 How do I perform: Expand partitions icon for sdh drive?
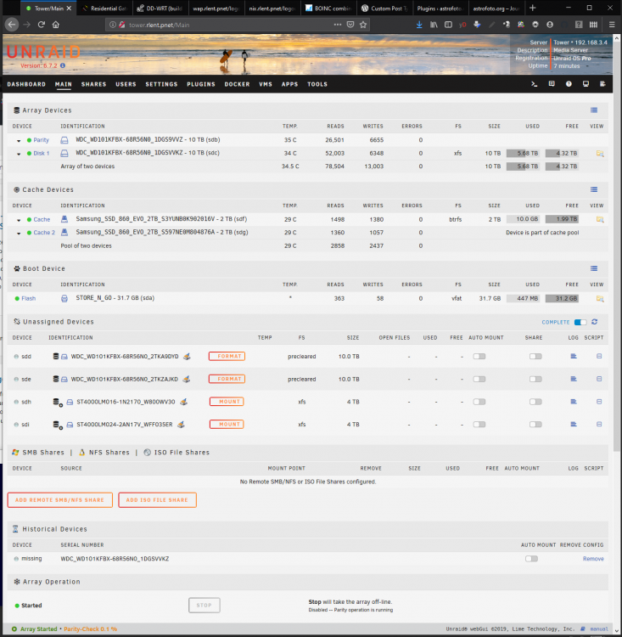58,403
